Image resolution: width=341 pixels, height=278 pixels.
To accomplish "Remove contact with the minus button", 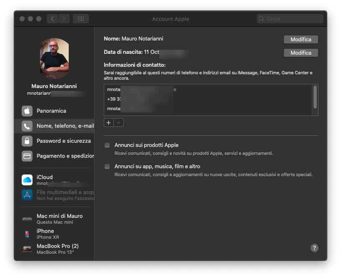I will tap(119, 123).
